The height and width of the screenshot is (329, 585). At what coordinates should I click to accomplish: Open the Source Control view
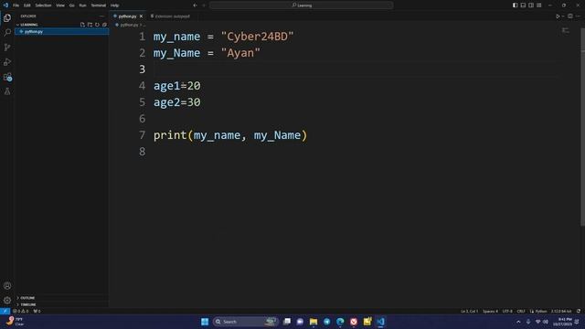pos(7,47)
